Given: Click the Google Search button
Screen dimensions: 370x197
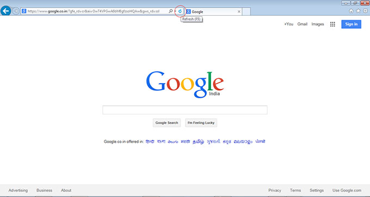Looking at the screenshot, I should [x=166, y=123].
